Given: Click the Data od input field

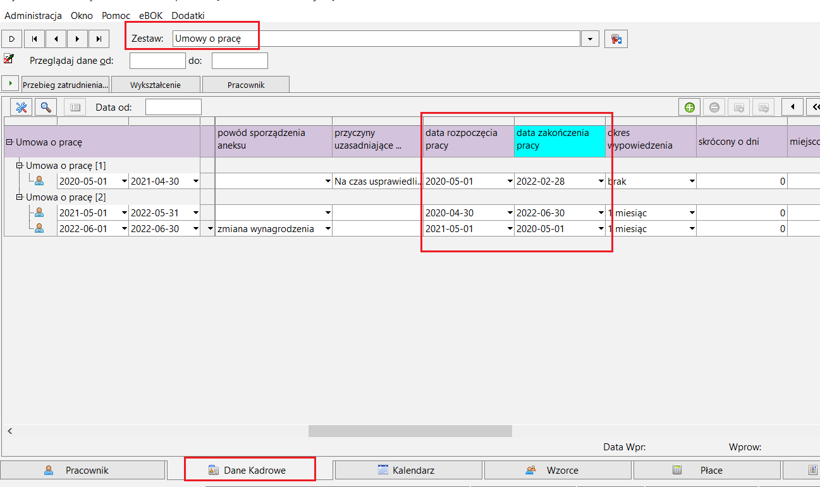Looking at the screenshot, I should (x=173, y=108).
